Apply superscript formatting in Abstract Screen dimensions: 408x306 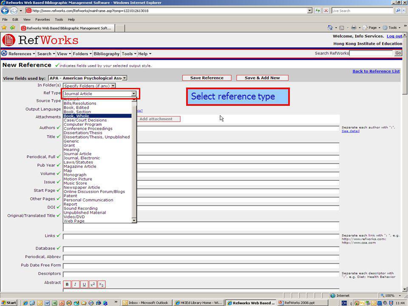(93, 284)
